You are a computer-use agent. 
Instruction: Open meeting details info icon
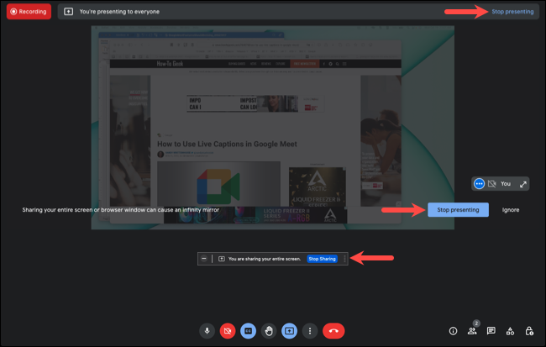tap(453, 331)
